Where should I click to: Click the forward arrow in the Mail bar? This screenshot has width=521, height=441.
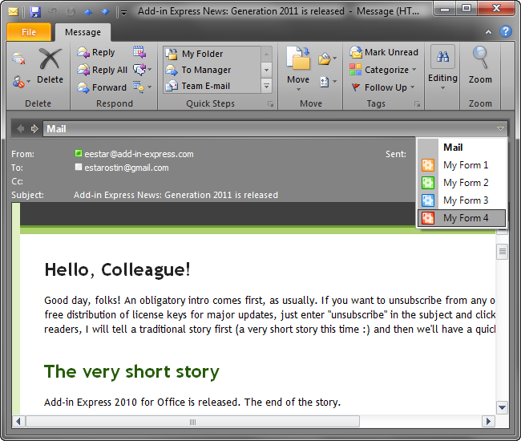34,128
